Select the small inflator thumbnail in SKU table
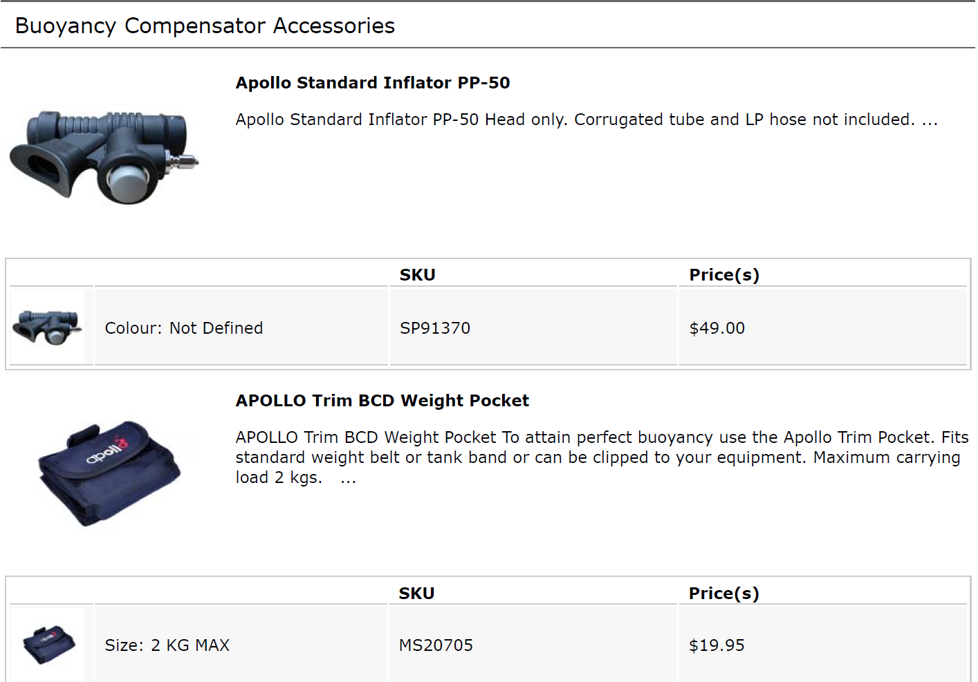Screen dimensions: 978x682 [x=48, y=327]
